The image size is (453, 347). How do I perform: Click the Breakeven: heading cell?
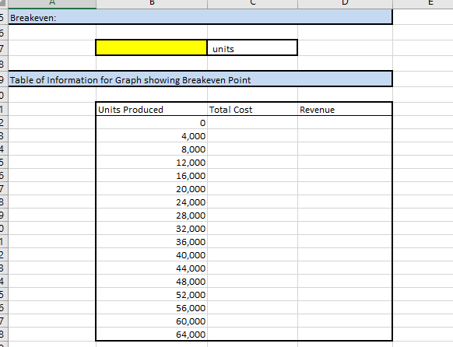(x=200, y=17)
